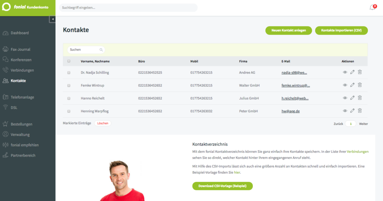383x201 pixels.
Task: Go to next page with Weiter
Action: 363,124
